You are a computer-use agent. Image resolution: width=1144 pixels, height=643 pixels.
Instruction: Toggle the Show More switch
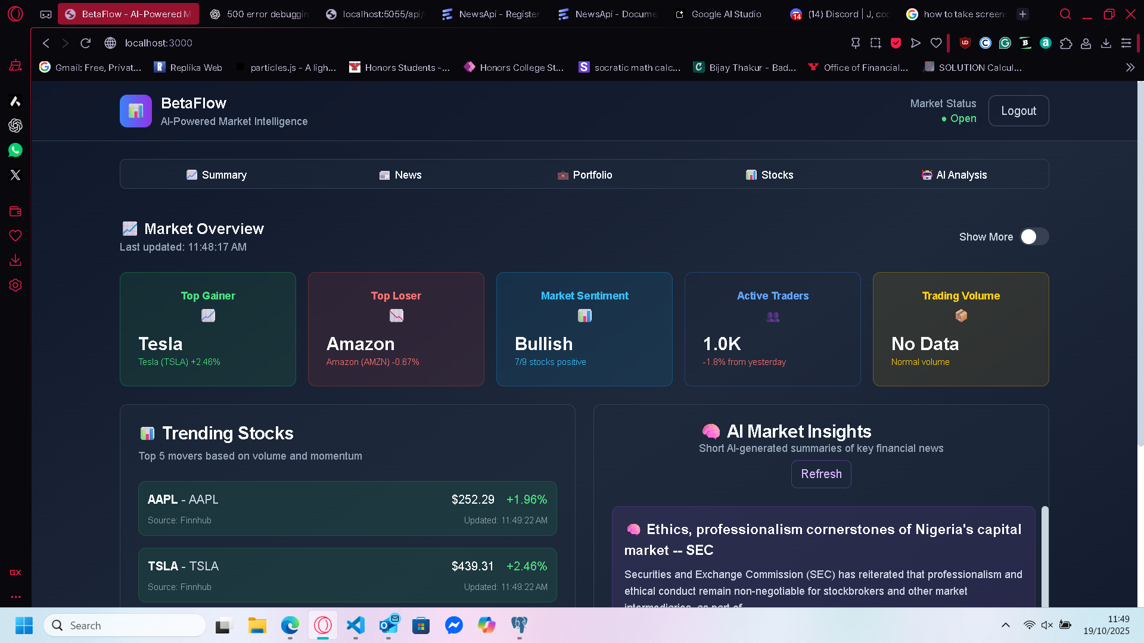1034,237
